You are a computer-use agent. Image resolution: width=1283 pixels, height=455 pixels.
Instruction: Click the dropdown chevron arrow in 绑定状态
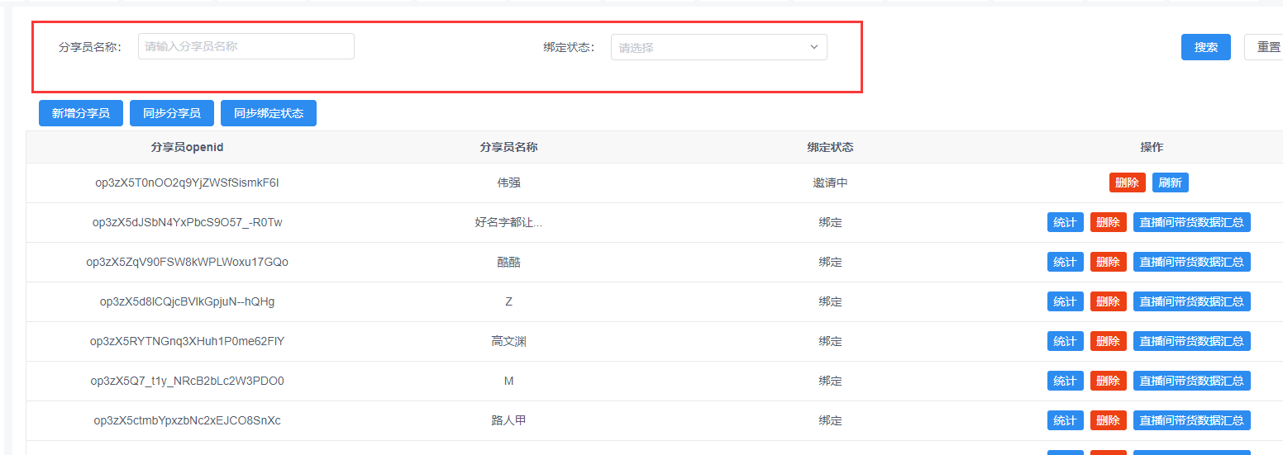click(x=813, y=47)
